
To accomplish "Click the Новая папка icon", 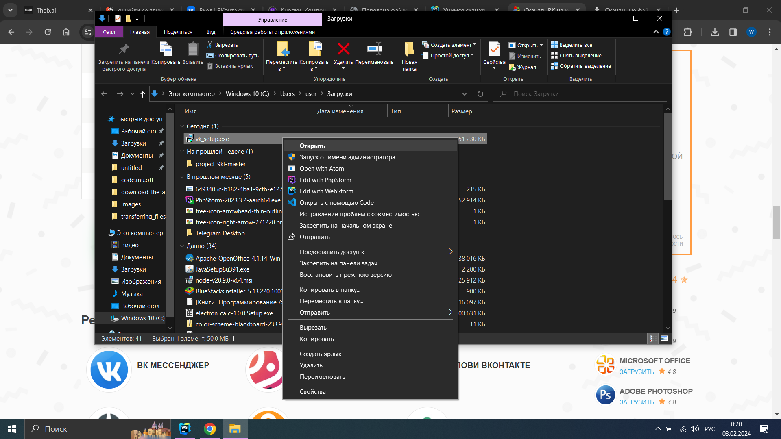I will pyautogui.click(x=409, y=49).
